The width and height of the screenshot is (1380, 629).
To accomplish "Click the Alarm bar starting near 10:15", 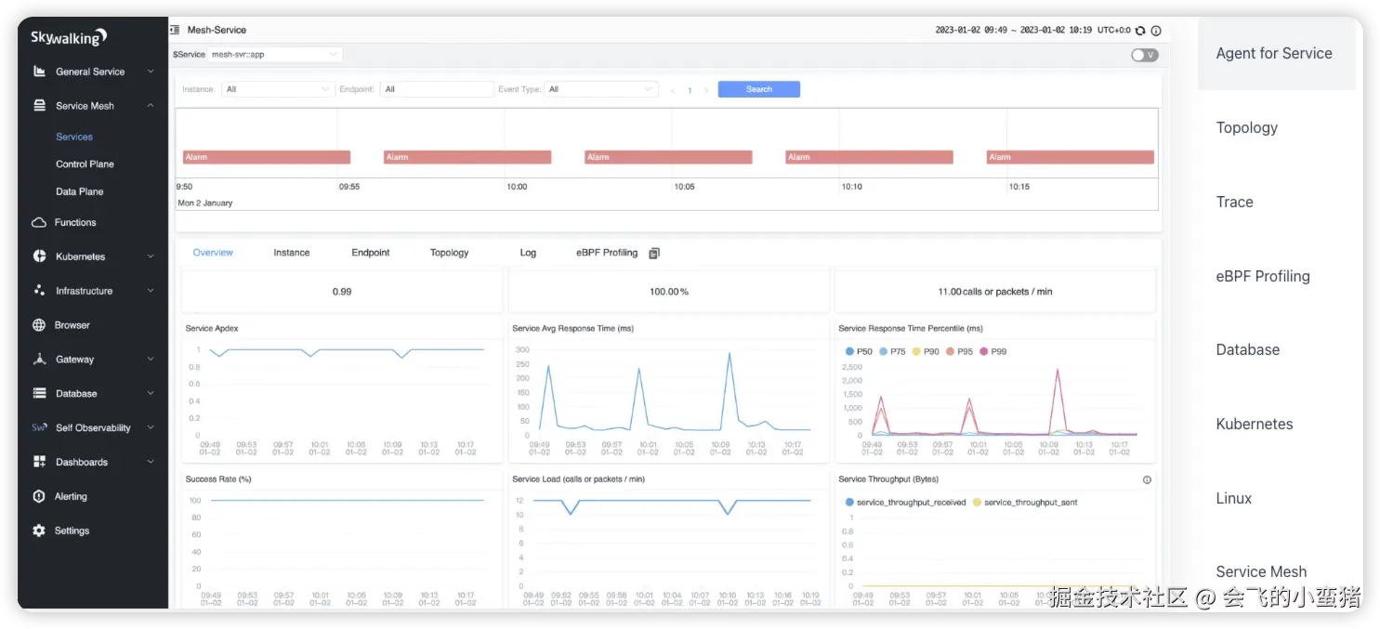I will tap(1071, 157).
